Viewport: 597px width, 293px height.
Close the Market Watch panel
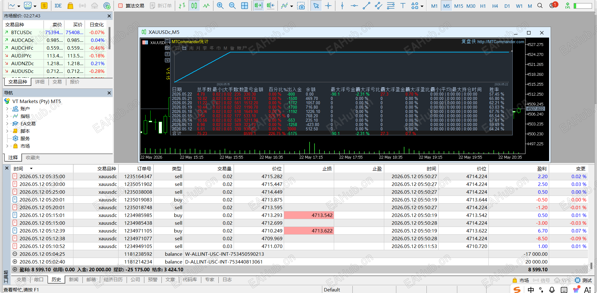109,16
